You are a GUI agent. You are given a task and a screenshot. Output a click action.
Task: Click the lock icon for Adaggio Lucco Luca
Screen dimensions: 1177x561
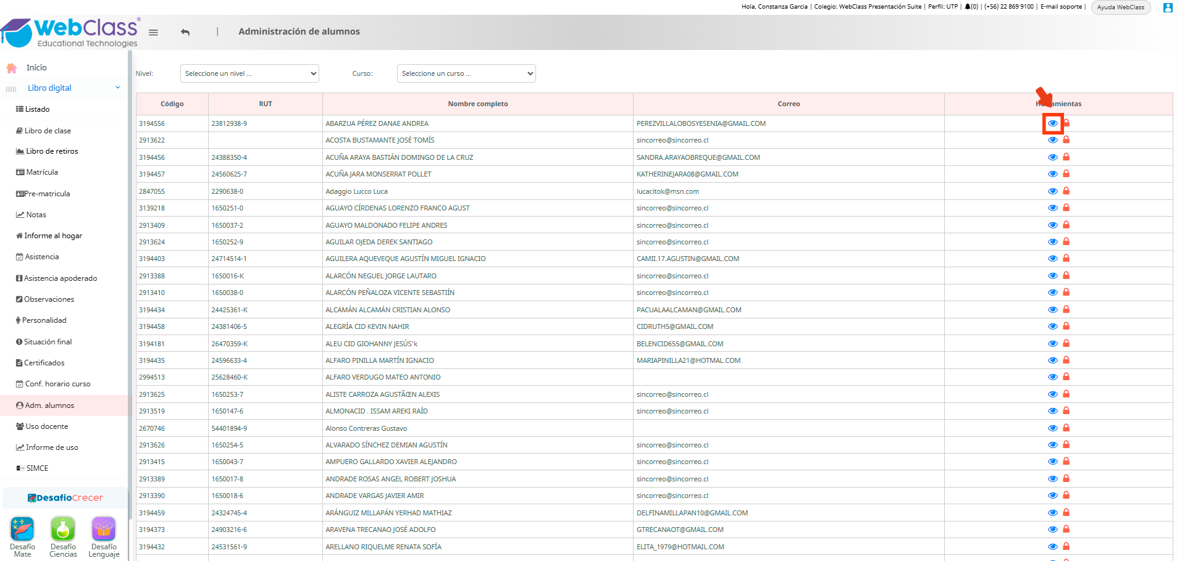pyautogui.click(x=1066, y=191)
